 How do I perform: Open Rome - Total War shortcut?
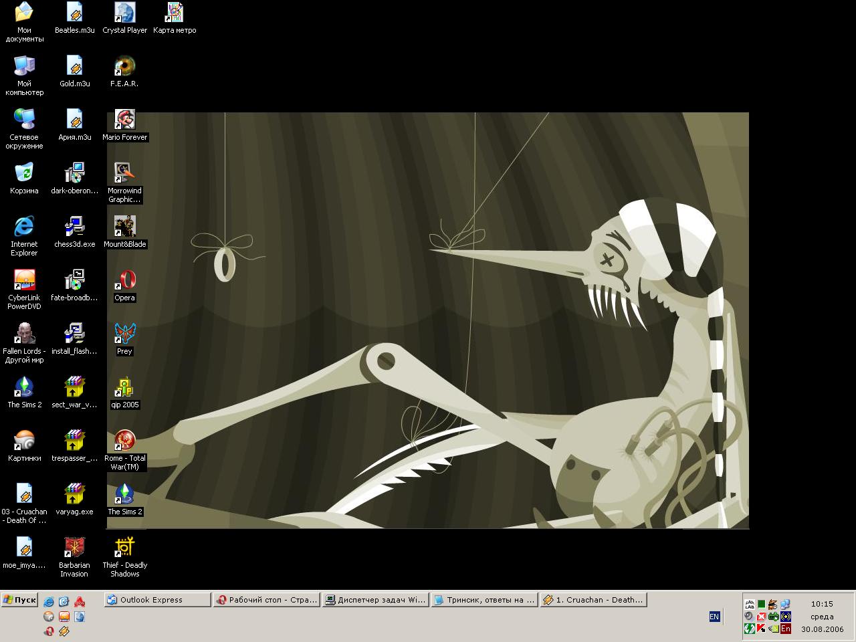[x=124, y=441]
